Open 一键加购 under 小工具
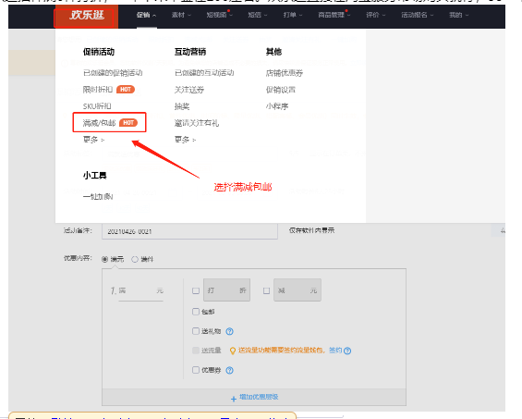522x419 pixels. point(98,197)
